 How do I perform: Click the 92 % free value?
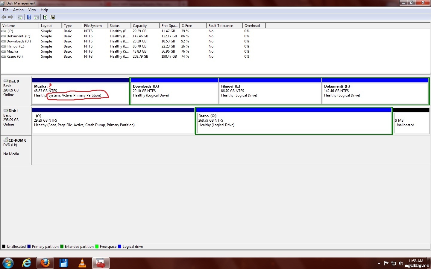[185, 41]
